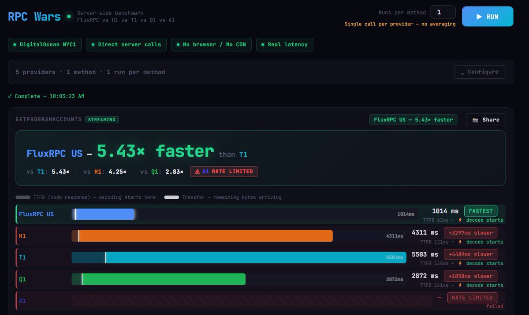Click 'Single call per provider — no averaging' note
The width and height of the screenshot is (529, 315).
pos(400,24)
